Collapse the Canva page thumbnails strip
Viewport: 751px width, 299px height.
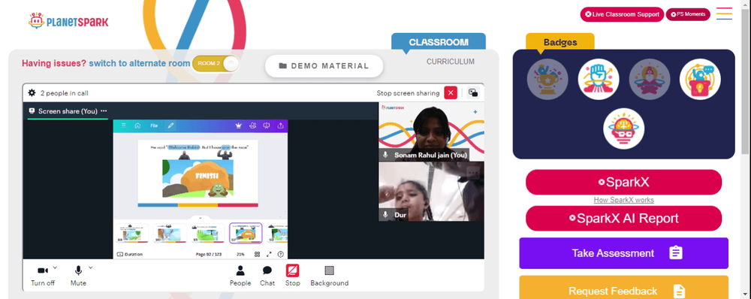point(201,218)
